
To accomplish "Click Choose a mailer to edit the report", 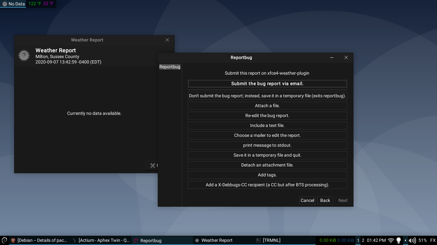I will coord(267,135).
